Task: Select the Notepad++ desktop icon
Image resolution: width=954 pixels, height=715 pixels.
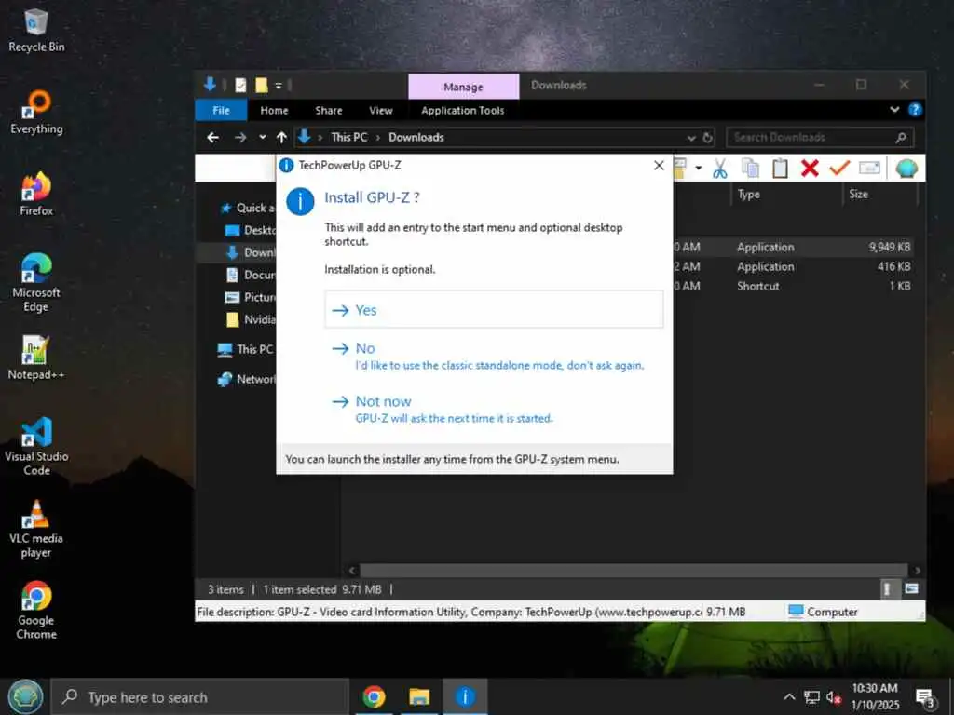Action: point(36,358)
